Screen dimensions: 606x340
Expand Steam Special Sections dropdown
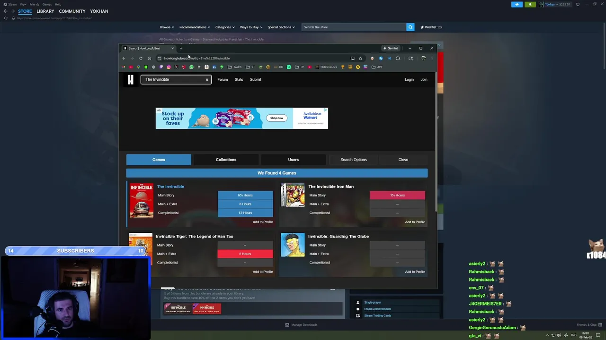(x=281, y=27)
